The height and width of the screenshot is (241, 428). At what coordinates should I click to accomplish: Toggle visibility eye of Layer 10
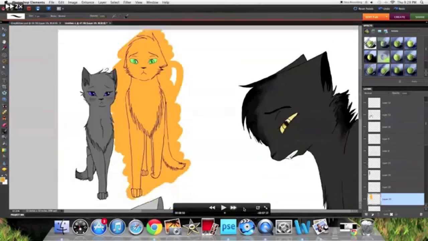click(x=365, y=127)
